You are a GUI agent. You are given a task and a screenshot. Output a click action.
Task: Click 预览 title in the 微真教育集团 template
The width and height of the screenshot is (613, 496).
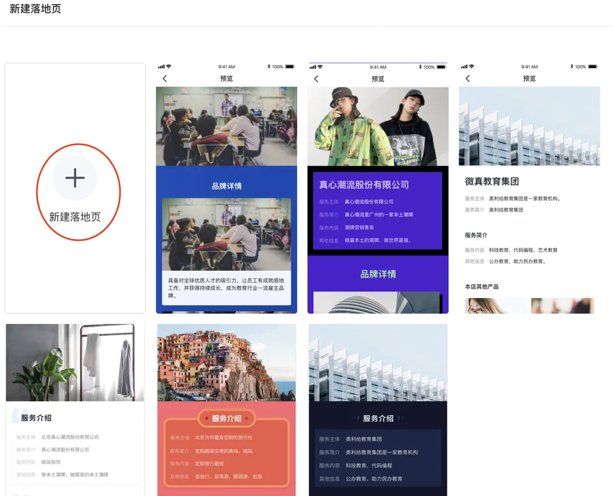coord(529,79)
